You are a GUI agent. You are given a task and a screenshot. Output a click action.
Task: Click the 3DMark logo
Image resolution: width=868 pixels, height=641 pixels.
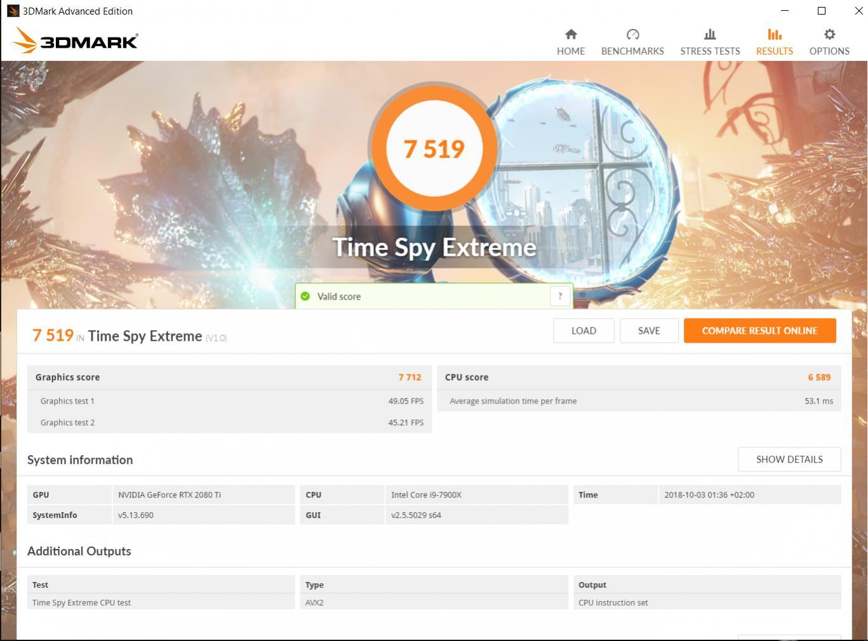pyautogui.click(x=75, y=41)
